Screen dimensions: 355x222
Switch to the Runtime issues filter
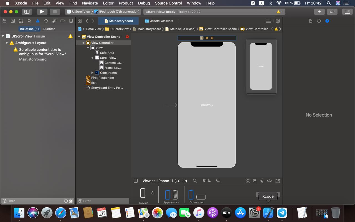click(49, 29)
